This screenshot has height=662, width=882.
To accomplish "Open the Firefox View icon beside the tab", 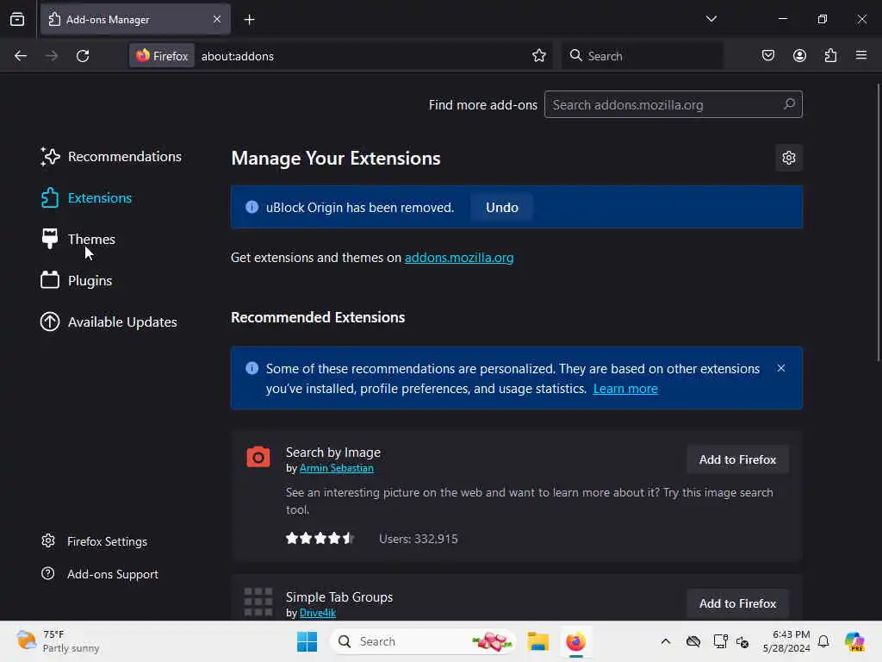I will click(x=17, y=20).
